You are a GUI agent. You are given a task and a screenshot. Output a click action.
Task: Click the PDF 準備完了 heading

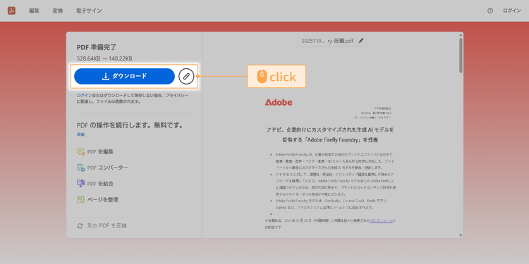tap(97, 47)
